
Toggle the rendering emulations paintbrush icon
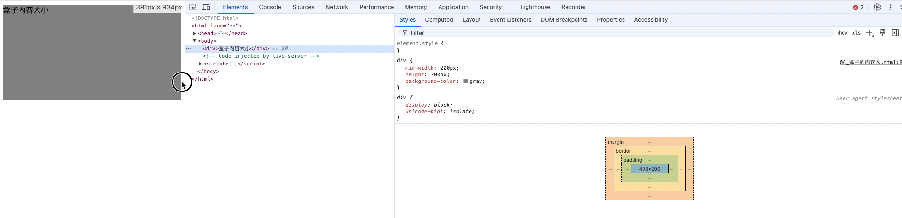click(883, 33)
